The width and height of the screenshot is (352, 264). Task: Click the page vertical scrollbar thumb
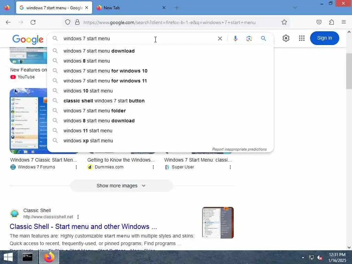[x=349, y=71]
